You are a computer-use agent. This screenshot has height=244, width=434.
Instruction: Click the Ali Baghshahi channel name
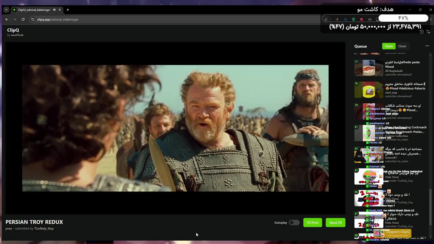[394, 71]
